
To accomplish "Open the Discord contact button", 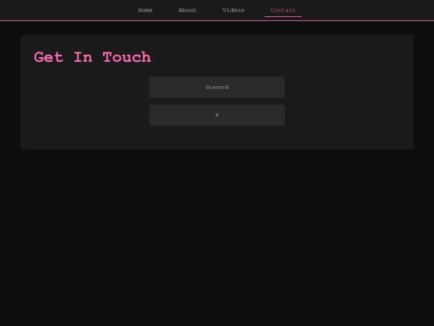I will [x=217, y=87].
